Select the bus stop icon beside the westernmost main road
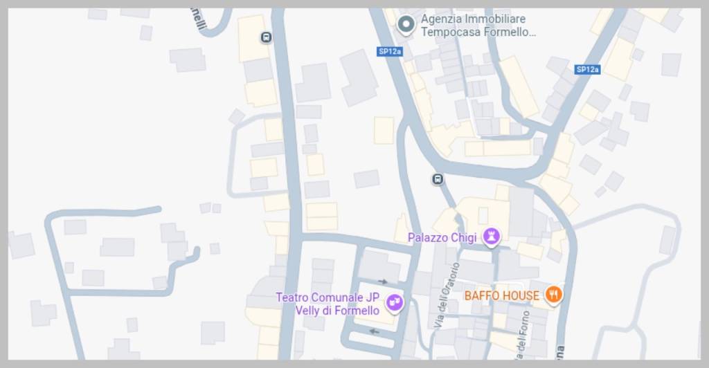This screenshot has width=709, height=368. [x=267, y=37]
